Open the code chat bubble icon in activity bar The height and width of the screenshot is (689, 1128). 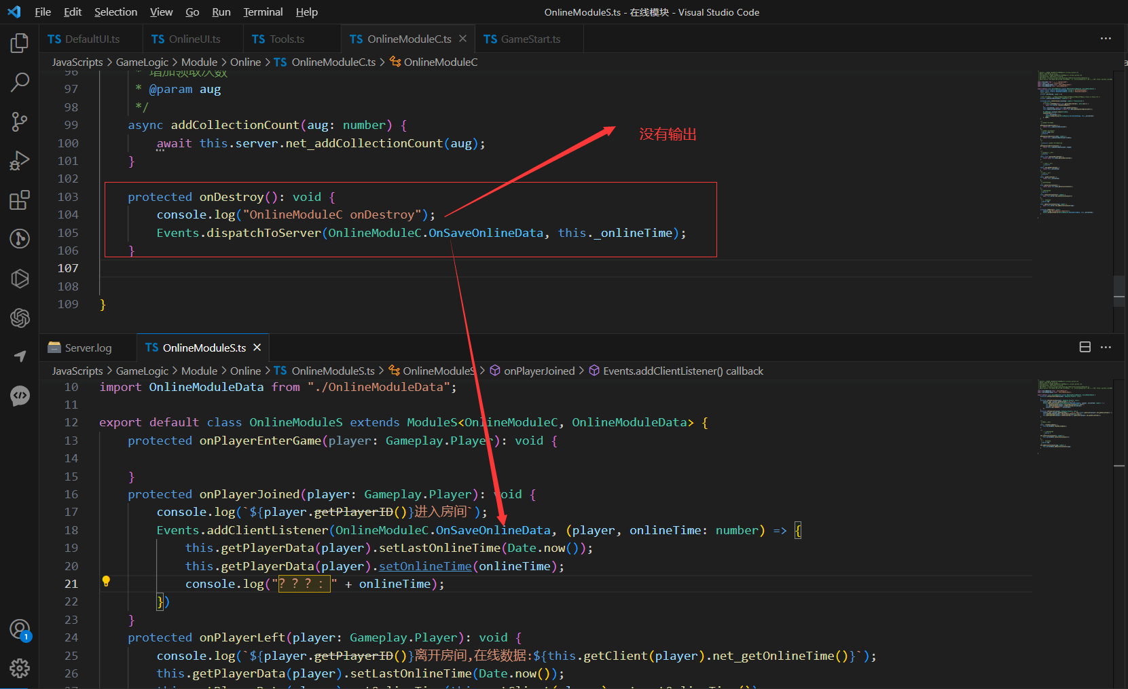[20, 395]
